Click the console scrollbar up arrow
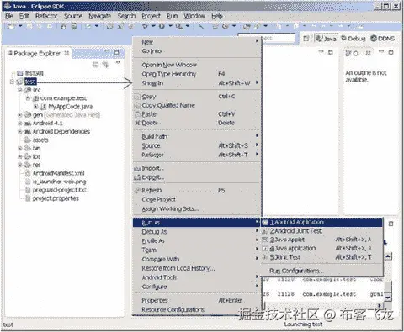Screen dimensions: 404x332 click(x=388, y=256)
